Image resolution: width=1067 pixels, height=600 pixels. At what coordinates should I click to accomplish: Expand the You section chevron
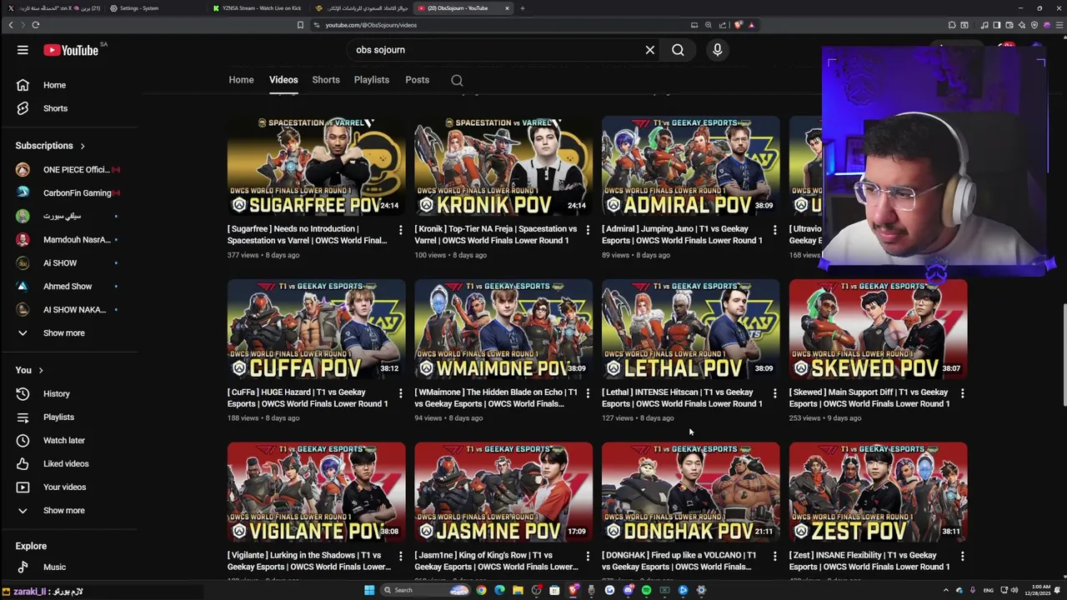click(x=40, y=370)
